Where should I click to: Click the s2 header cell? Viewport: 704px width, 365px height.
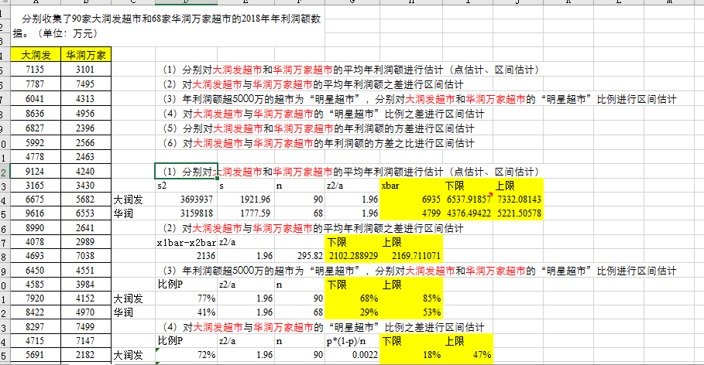187,186
